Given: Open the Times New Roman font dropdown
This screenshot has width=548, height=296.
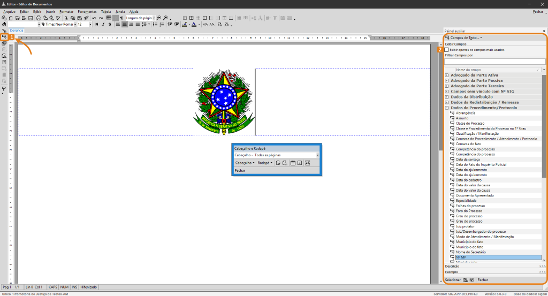Looking at the screenshot, I should pos(75,25).
